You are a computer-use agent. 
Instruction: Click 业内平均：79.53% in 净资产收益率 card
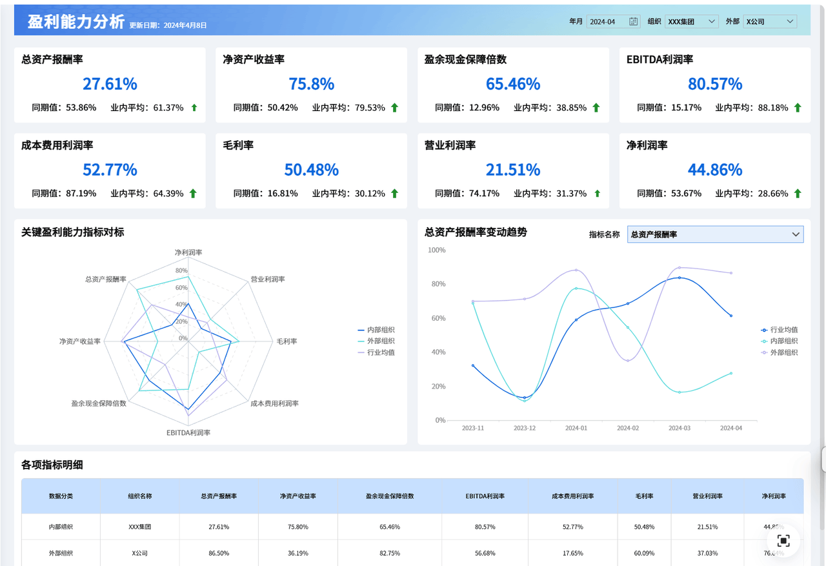pyautogui.click(x=348, y=108)
